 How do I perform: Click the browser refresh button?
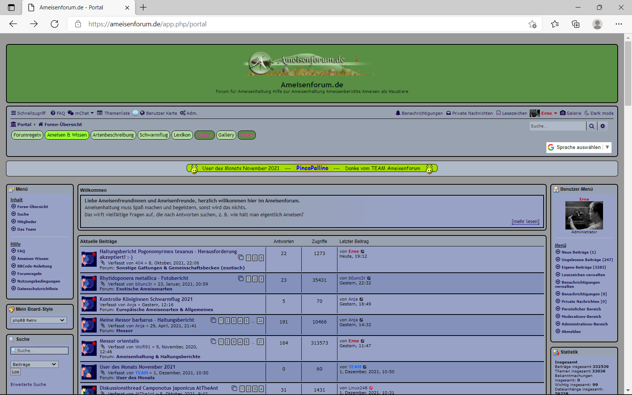55,24
